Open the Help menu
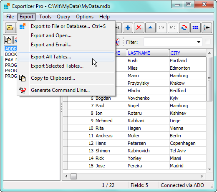Viewport: 217px width, 192px height. 104,17
